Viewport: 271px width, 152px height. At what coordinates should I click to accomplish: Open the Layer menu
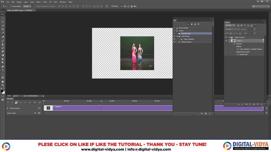pos(26,2)
